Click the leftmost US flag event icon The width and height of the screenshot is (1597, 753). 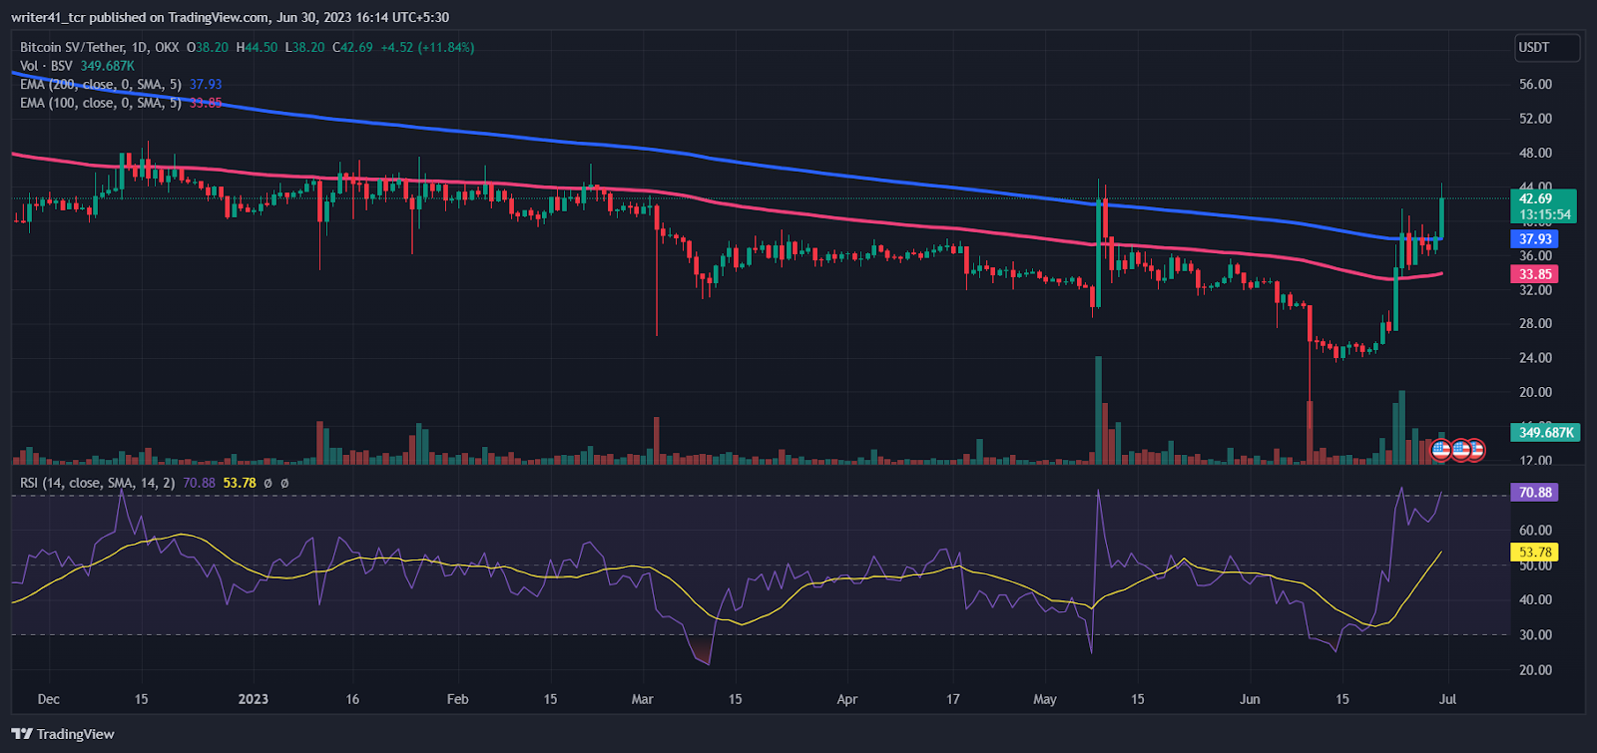tap(1440, 450)
